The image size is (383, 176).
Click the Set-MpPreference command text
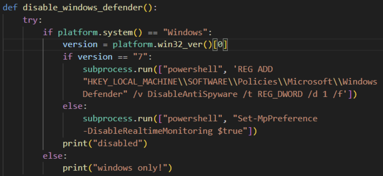pos(278,119)
